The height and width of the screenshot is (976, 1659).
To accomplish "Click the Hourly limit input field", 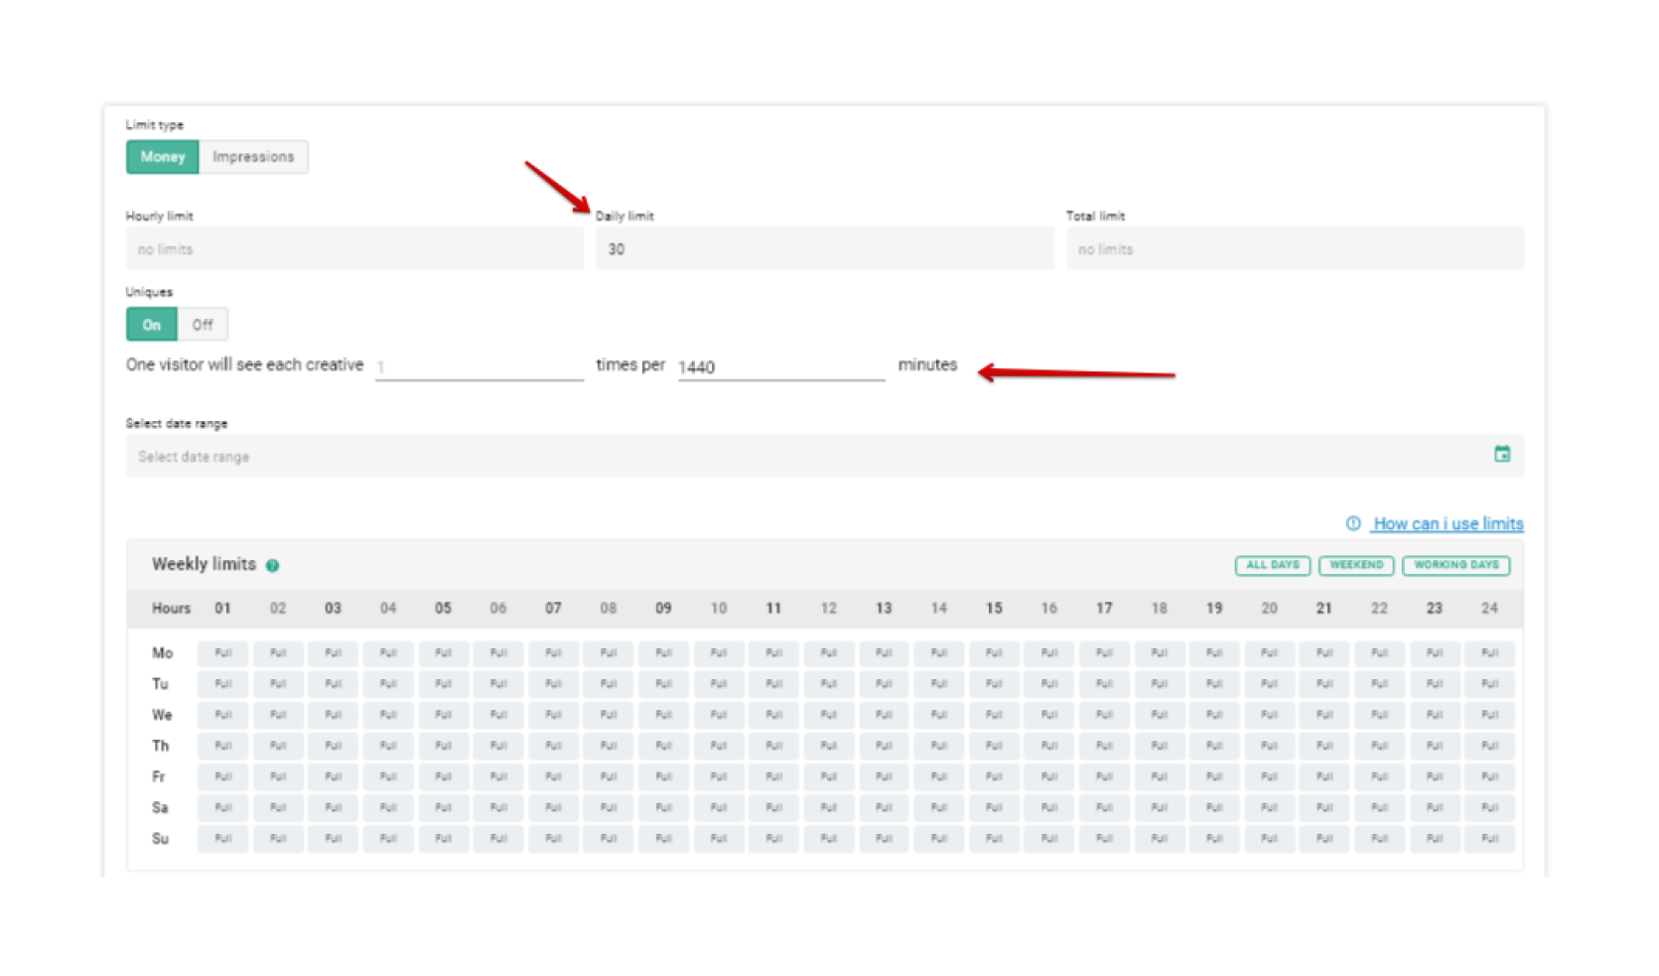I will [353, 248].
